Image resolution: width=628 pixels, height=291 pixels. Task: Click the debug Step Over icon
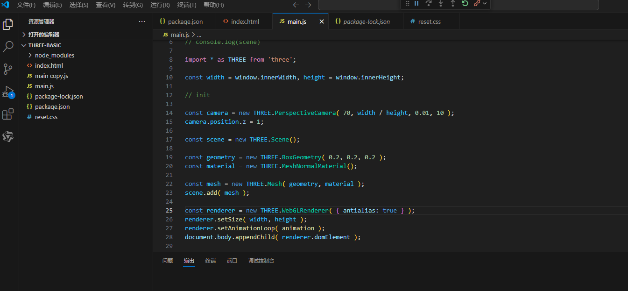pyautogui.click(x=429, y=4)
